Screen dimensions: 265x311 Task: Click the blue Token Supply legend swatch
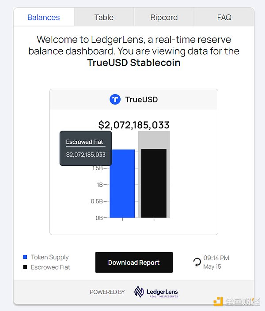(25, 257)
